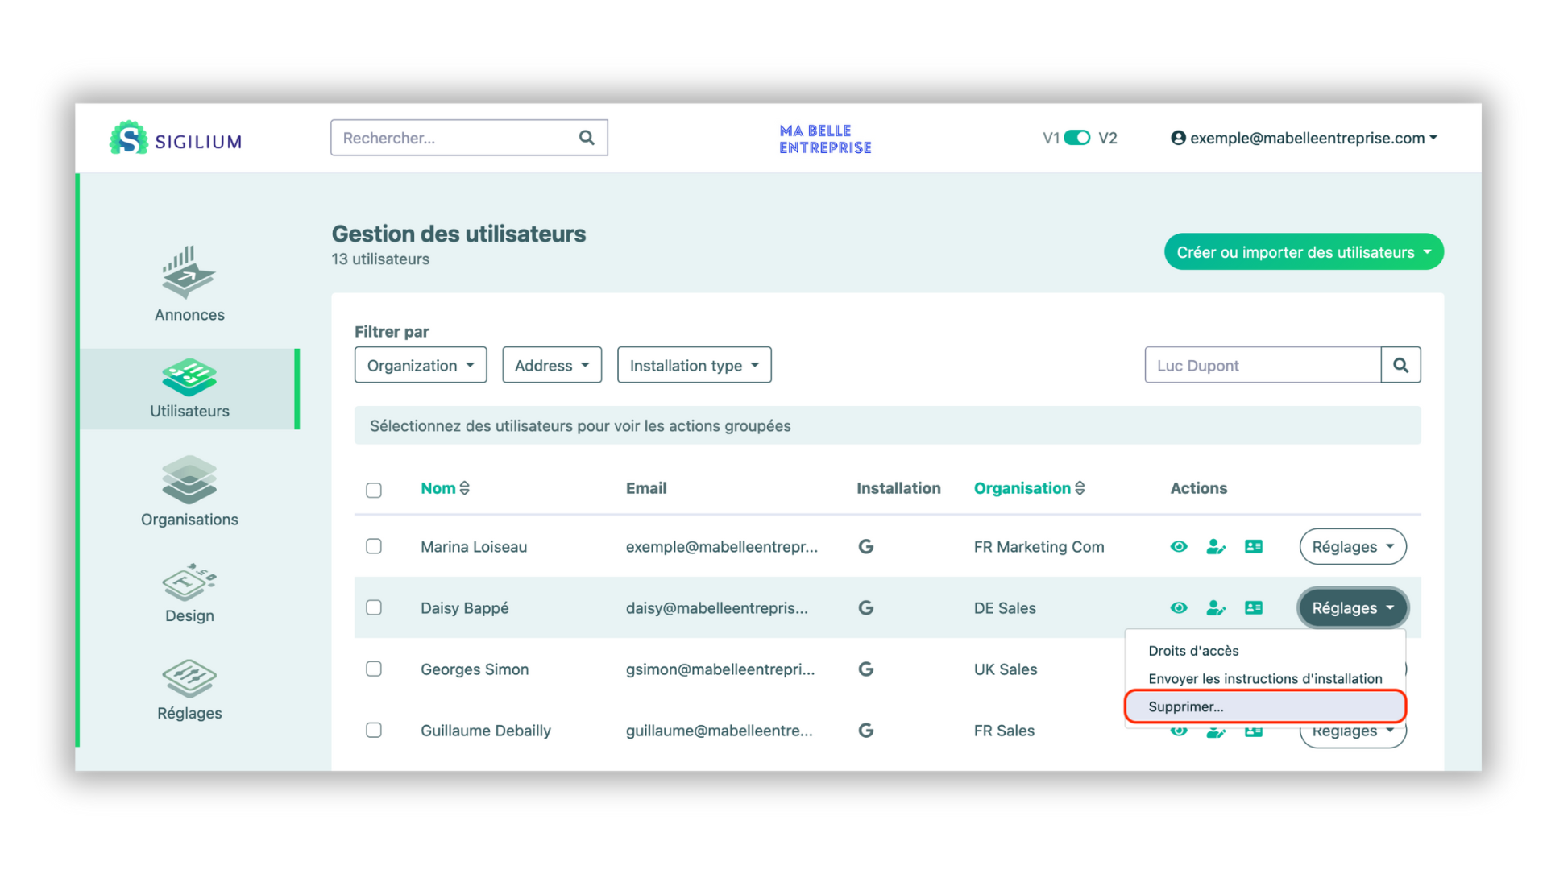Click into the Rechercher... search field
The height and width of the screenshot is (870, 1547).
pyautogui.click(x=455, y=138)
